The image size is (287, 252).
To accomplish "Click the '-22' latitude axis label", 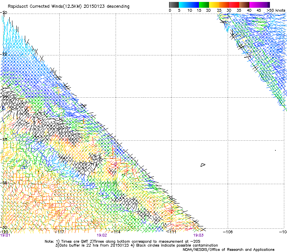I will (x=3, y=54).
